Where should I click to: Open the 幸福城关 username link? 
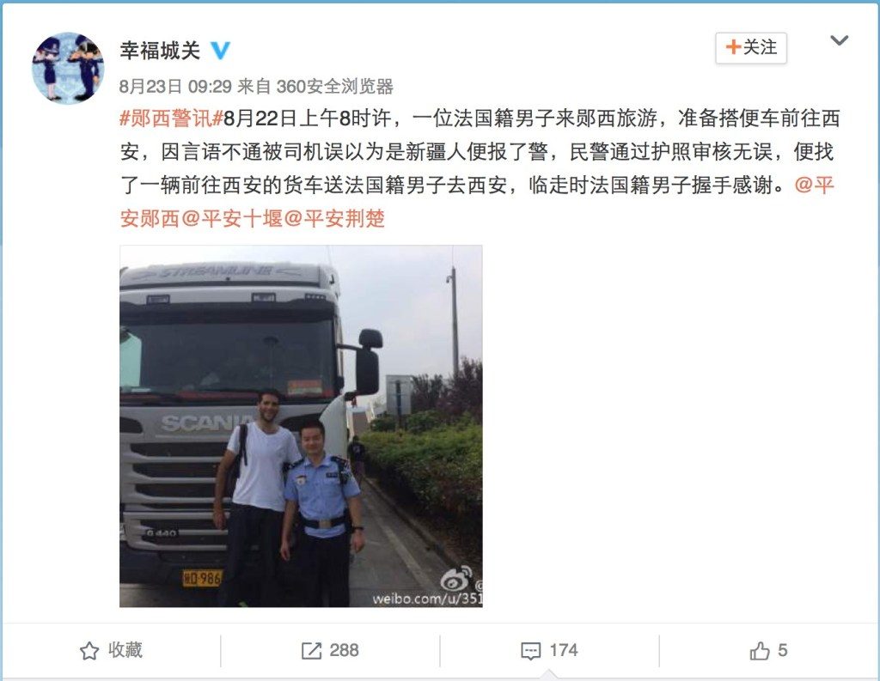160,51
